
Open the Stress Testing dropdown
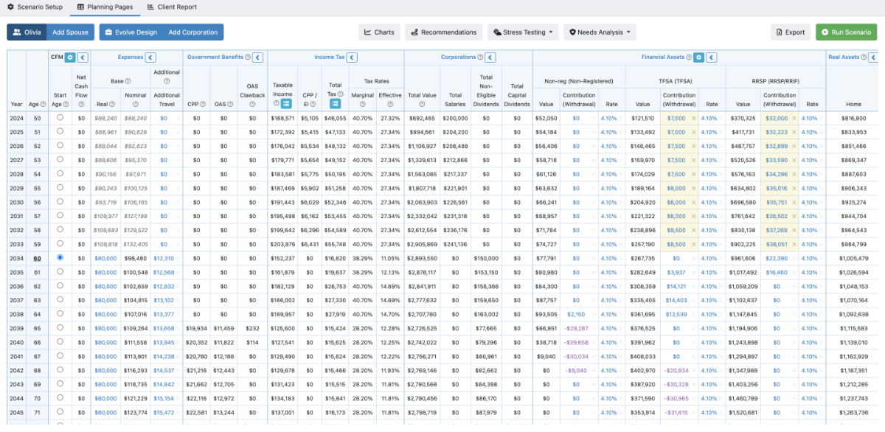pyautogui.click(x=523, y=32)
